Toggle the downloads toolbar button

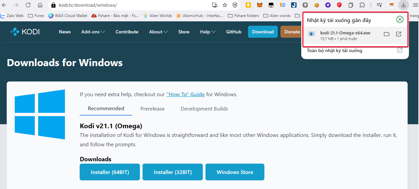(x=404, y=5)
